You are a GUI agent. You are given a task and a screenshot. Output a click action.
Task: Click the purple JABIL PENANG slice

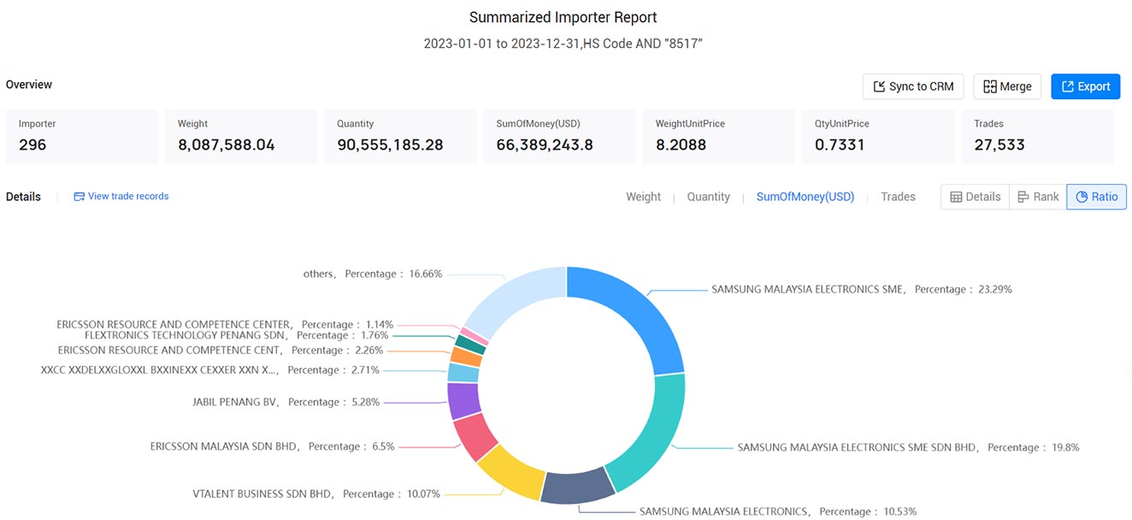pos(463,400)
